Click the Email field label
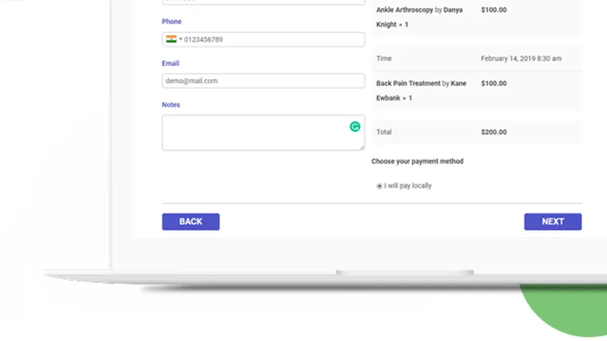Viewport: 607px width, 341px height. [170, 64]
